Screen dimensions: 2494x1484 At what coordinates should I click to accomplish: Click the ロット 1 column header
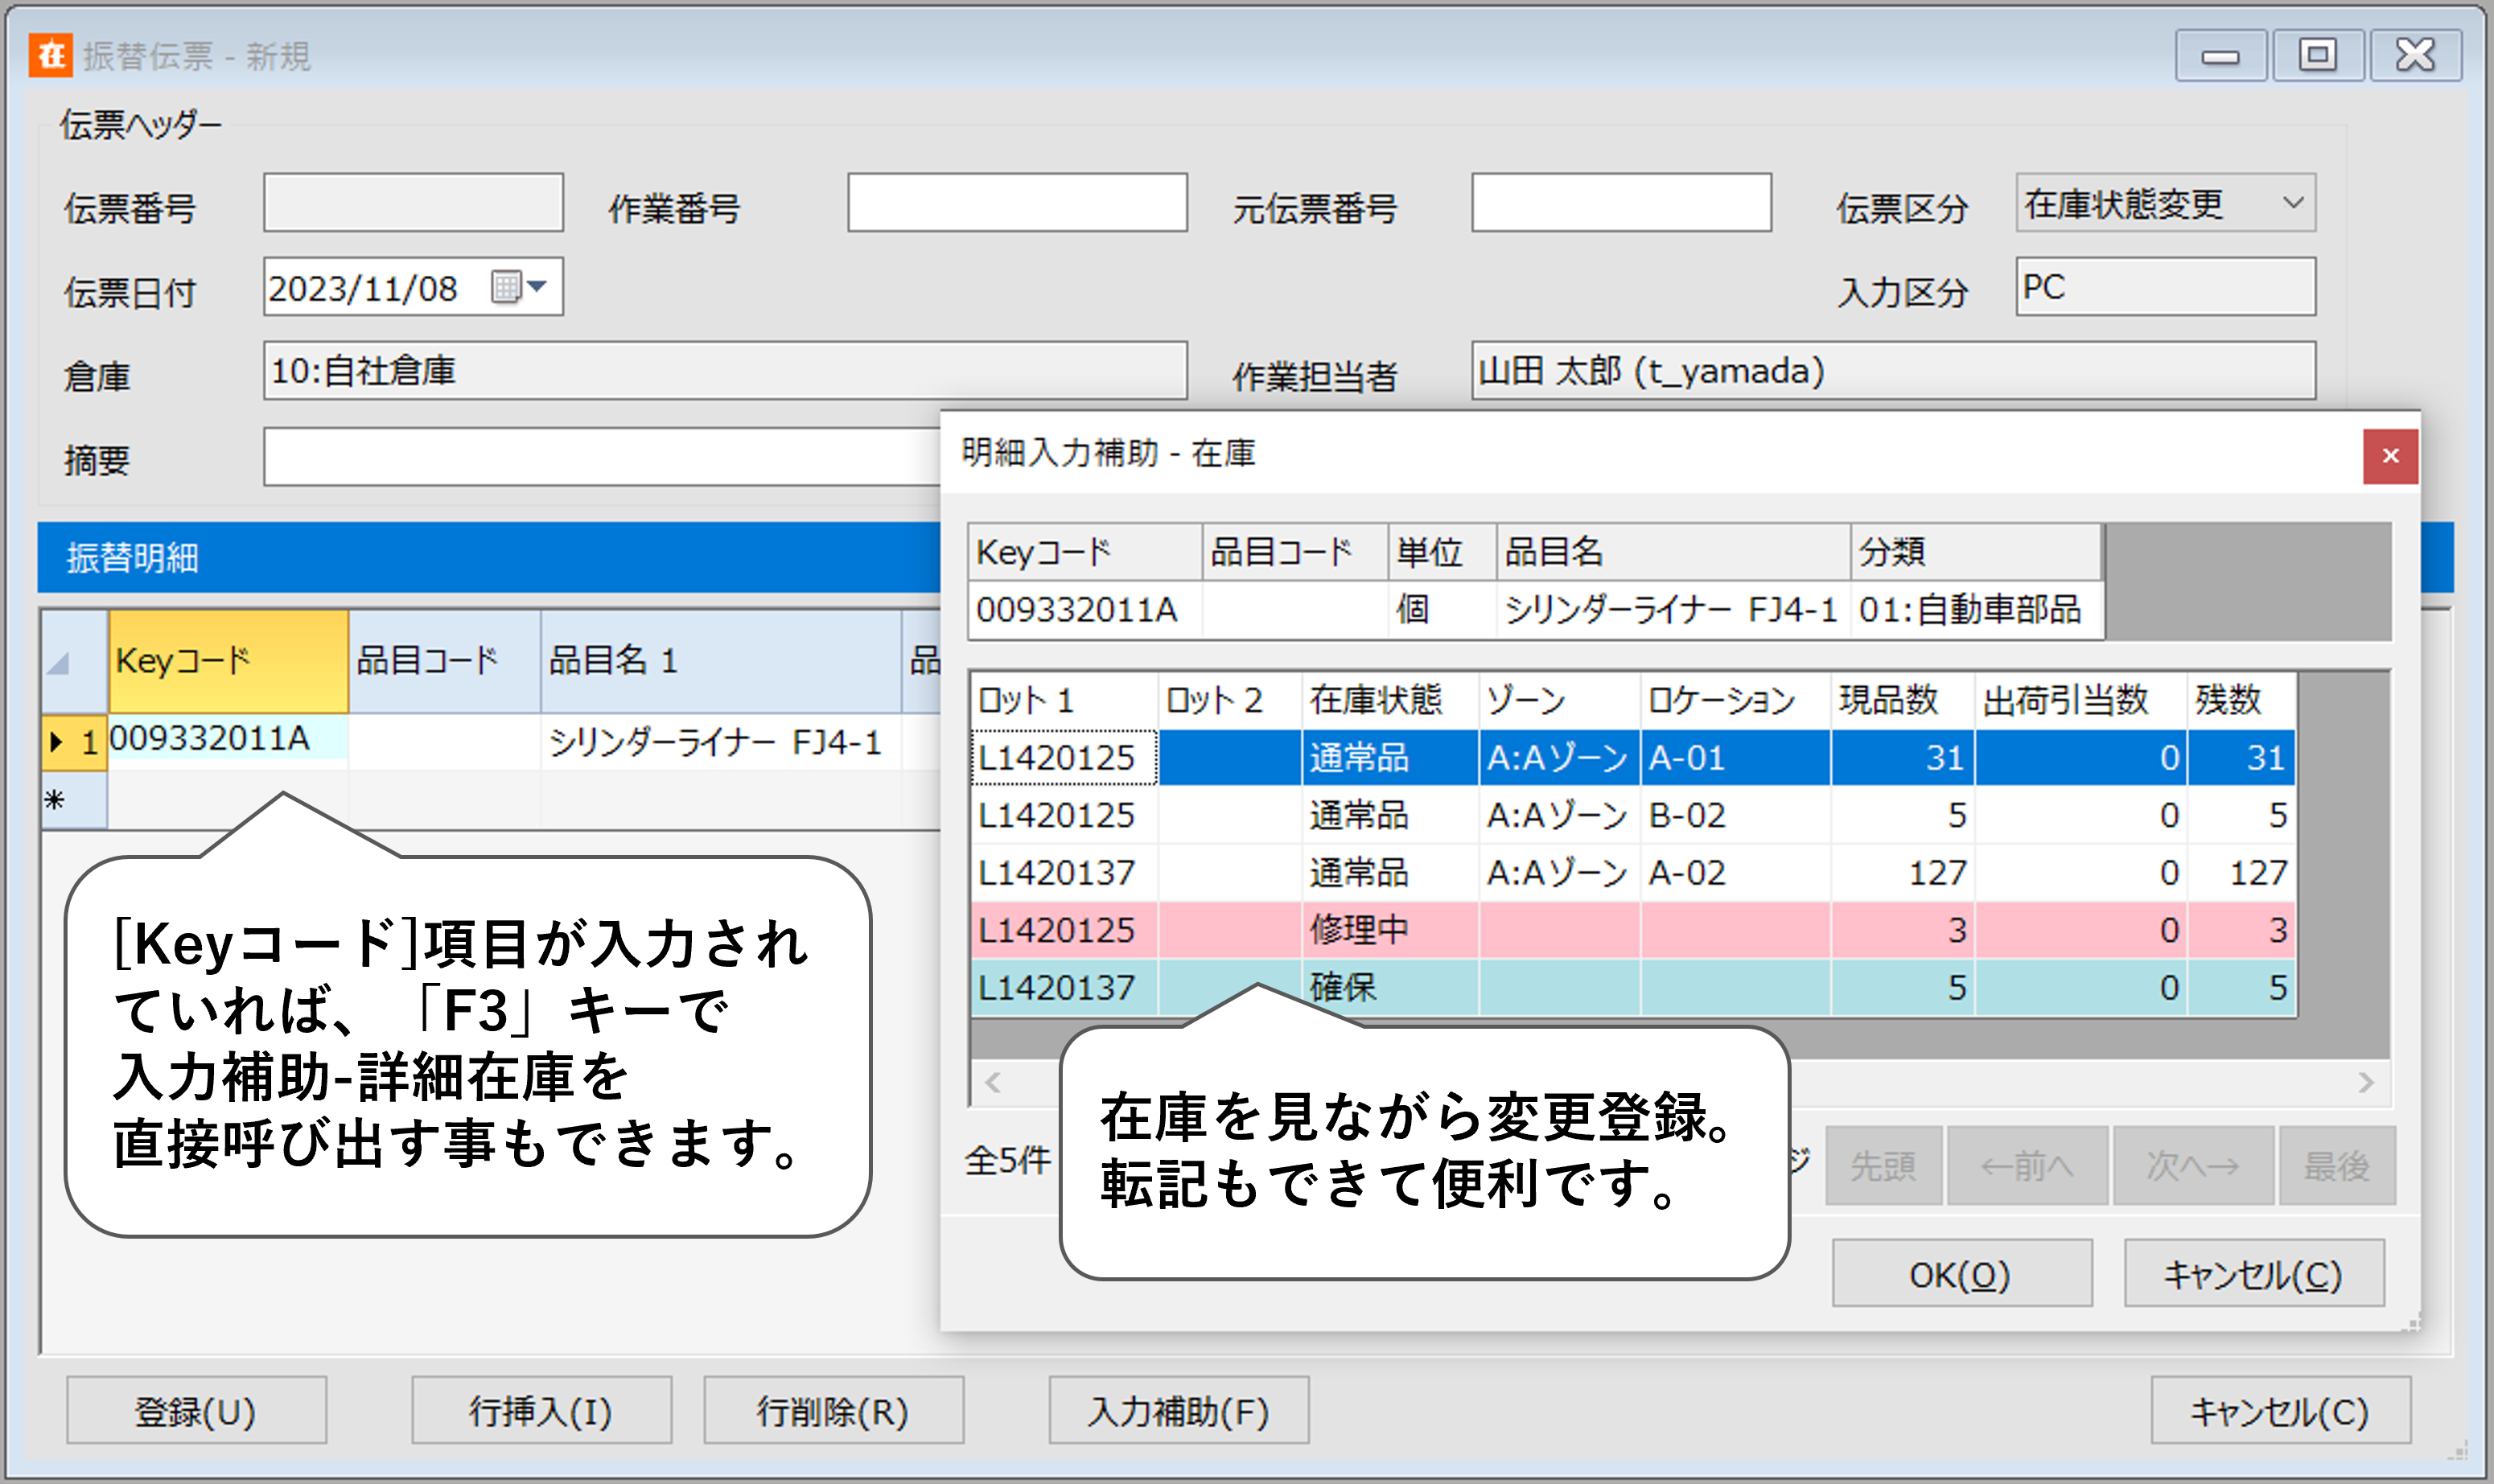click(1065, 700)
